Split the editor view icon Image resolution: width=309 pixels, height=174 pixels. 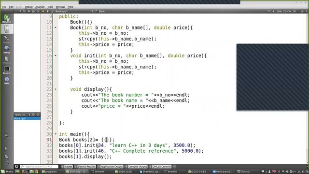coord(302,11)
